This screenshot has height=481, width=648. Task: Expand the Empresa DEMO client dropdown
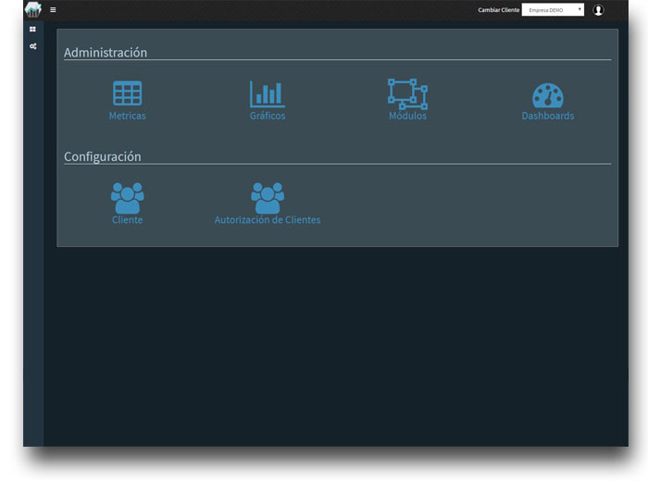[x=551, y=10]
